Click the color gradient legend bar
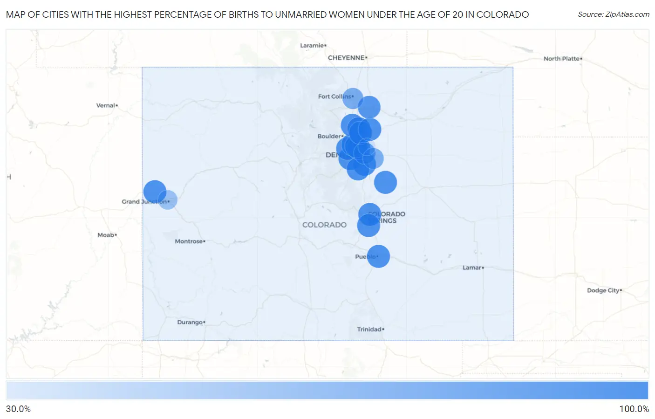The width and height of the screenshot is (655, 419). (x=327, y=391)
